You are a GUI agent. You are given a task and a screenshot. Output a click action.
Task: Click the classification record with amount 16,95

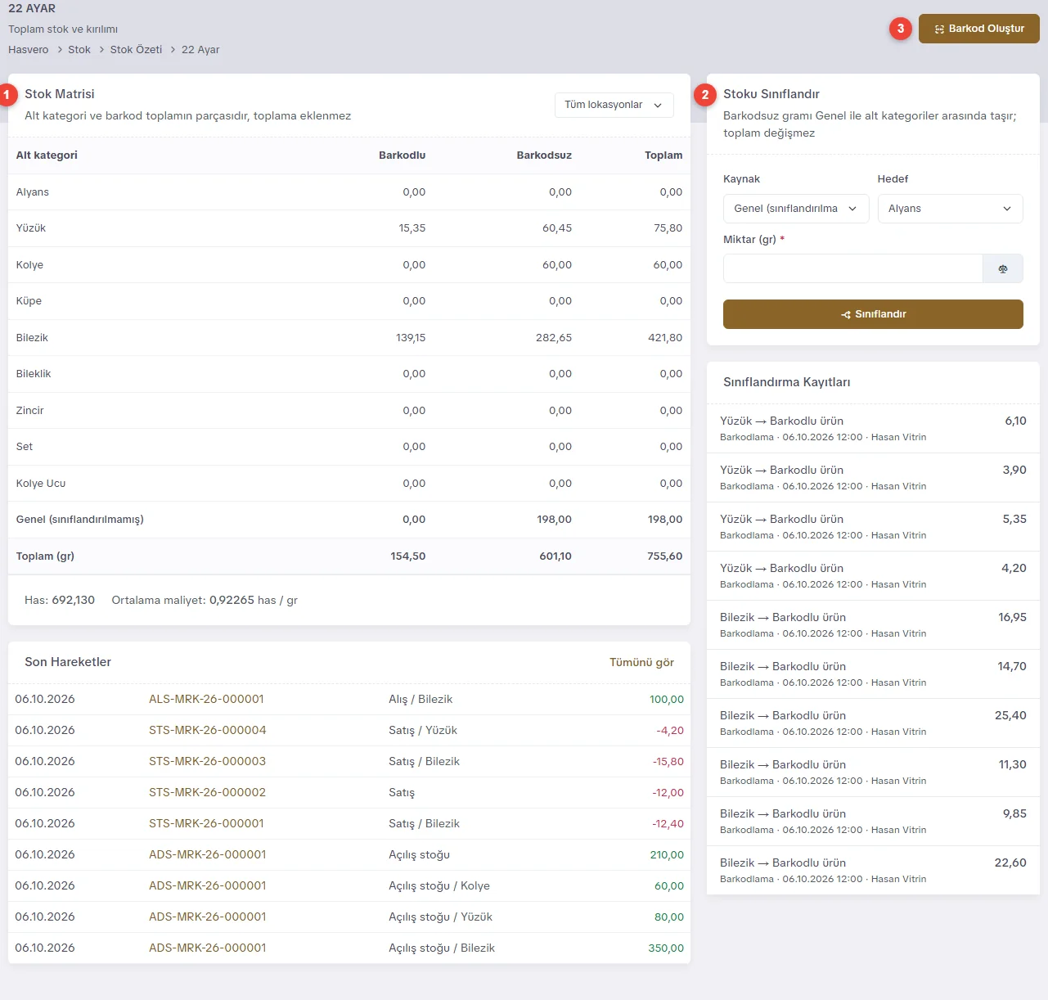click(873, 624)
